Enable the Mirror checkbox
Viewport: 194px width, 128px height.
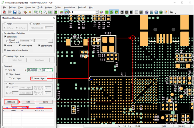[5, 24]
